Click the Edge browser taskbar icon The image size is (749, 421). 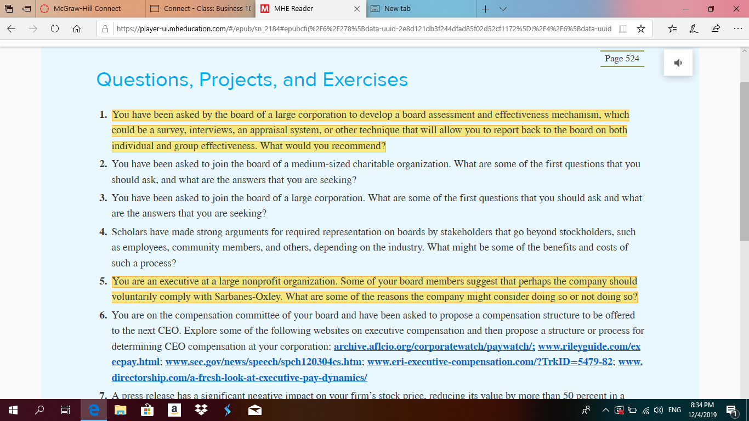click(x=94, y=410)
